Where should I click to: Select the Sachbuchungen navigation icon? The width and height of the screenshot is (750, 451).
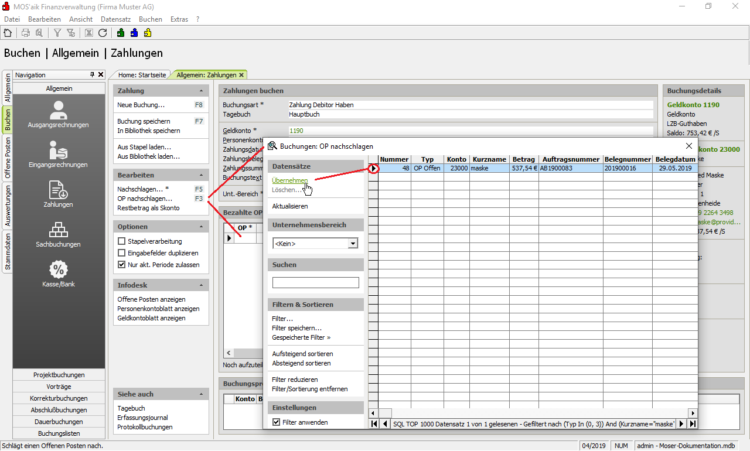[x=59, y=234]
